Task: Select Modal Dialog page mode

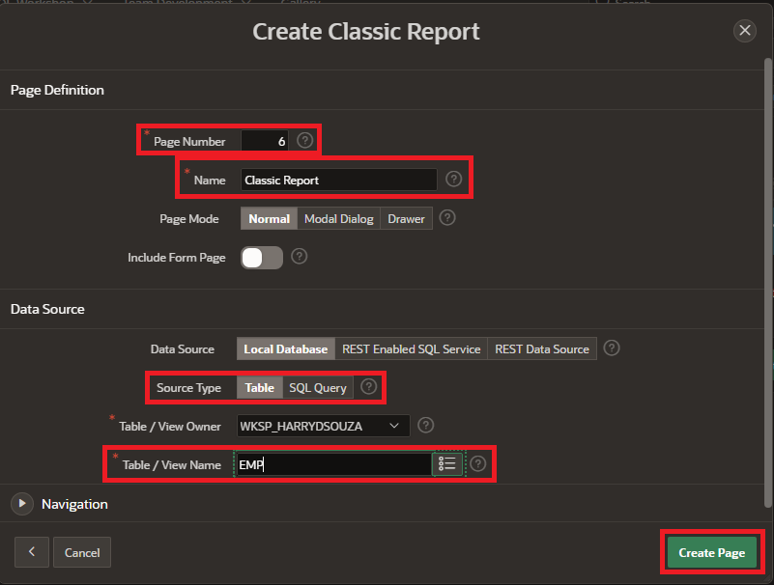Action: point(338,219)
